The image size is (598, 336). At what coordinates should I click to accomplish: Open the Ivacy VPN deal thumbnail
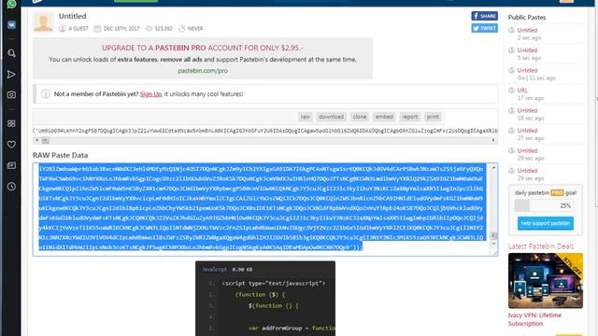click(546, 280)
